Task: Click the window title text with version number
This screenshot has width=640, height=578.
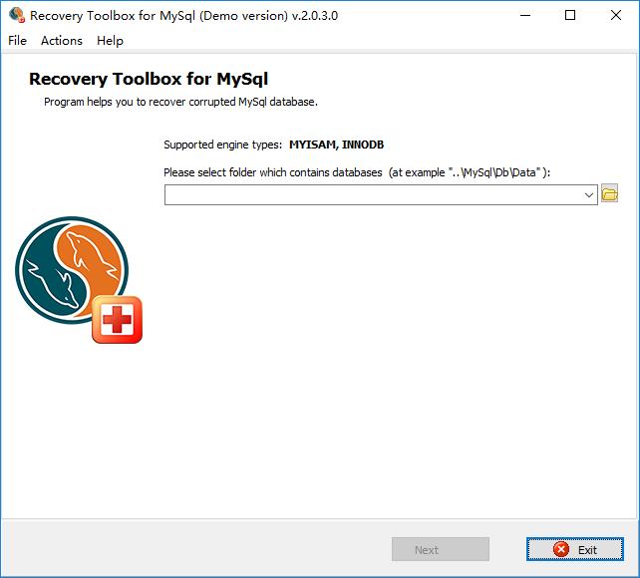Action: (x=184, y=16)
